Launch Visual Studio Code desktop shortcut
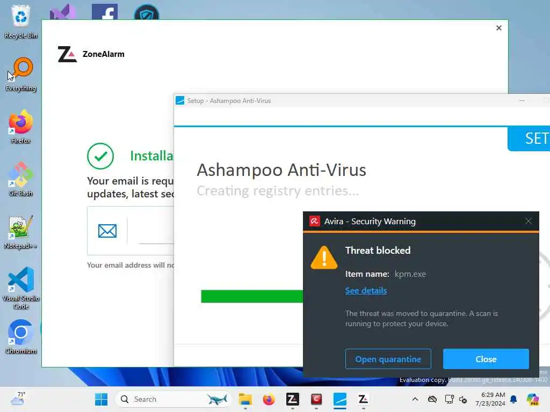The width and height of the screenshot is (550, 412). (x=21, y=288)
